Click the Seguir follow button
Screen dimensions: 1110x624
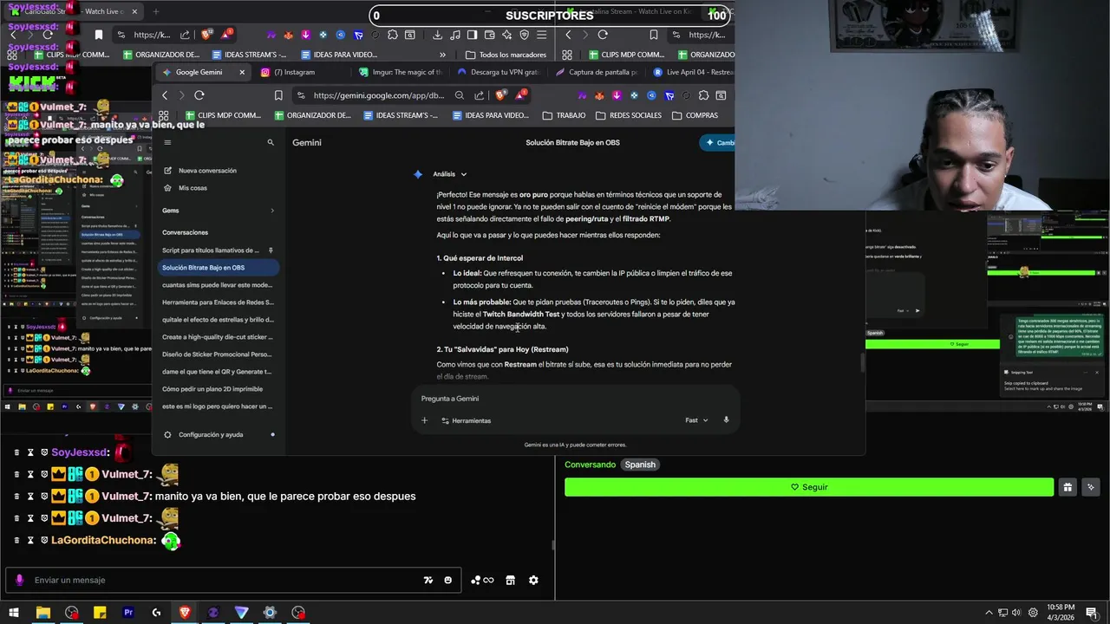click(809, 487)
